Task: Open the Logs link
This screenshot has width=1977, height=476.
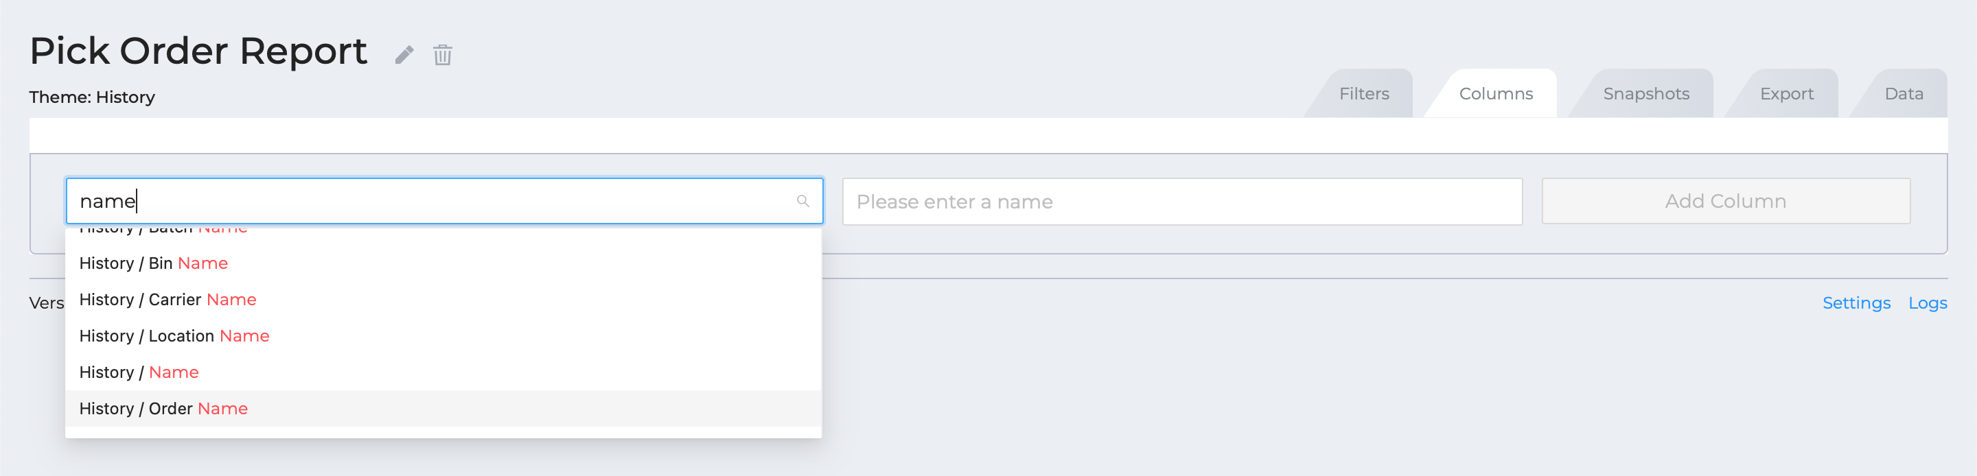Action: [x=1927, y=302]
